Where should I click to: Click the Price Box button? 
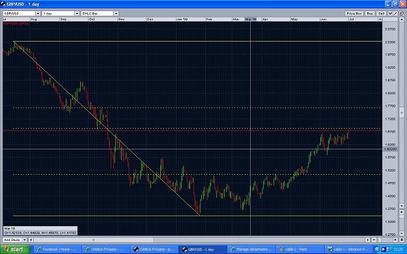(354, 14)
